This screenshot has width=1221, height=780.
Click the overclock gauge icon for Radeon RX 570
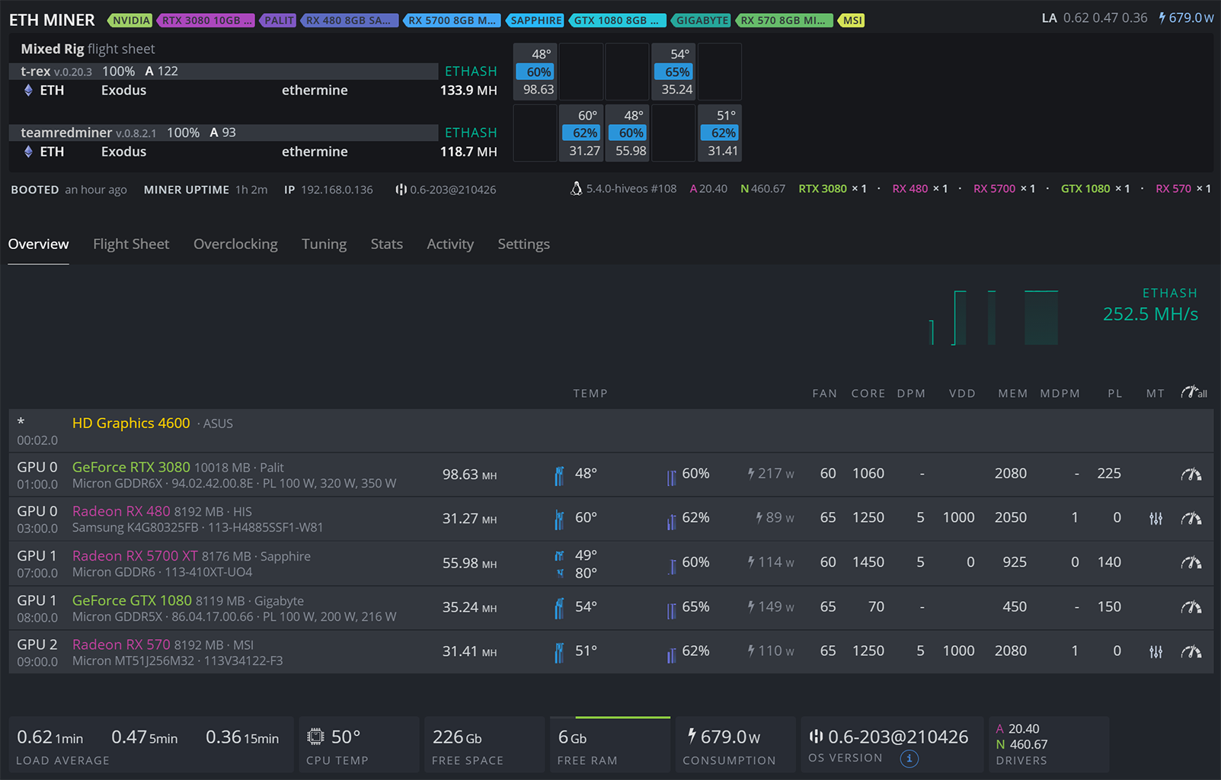(x=1191, y=651)
